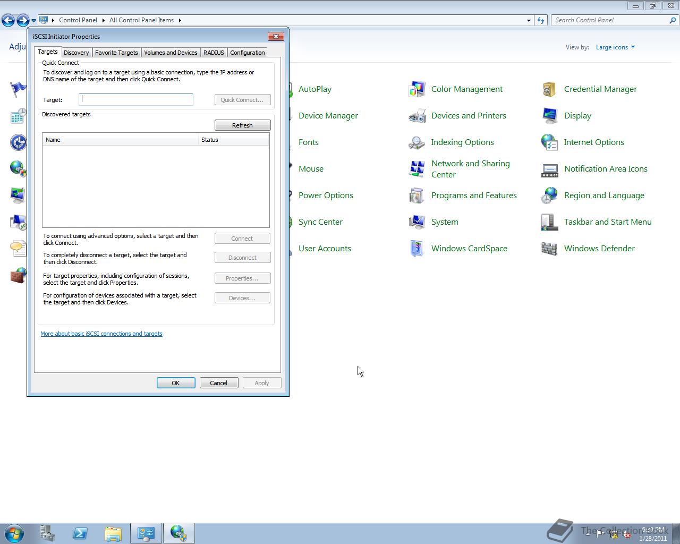Viewport: 680px width, 544px height.
Task: Click Cancel in iSCSI Initiator Properties
Action: [218, 383]
